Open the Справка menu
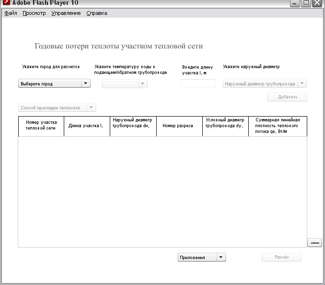Screen dimensions: 325x285 tap(97, 13)
